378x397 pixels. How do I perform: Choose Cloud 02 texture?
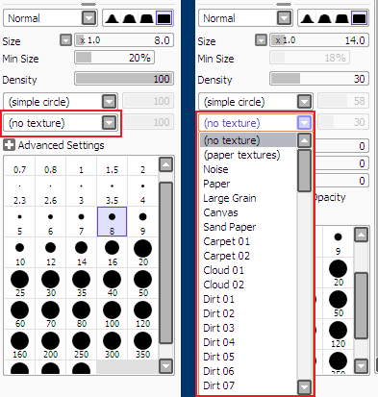point(248,285)
